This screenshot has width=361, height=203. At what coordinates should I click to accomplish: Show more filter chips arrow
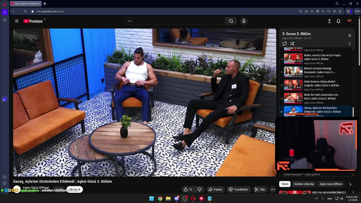350,184
